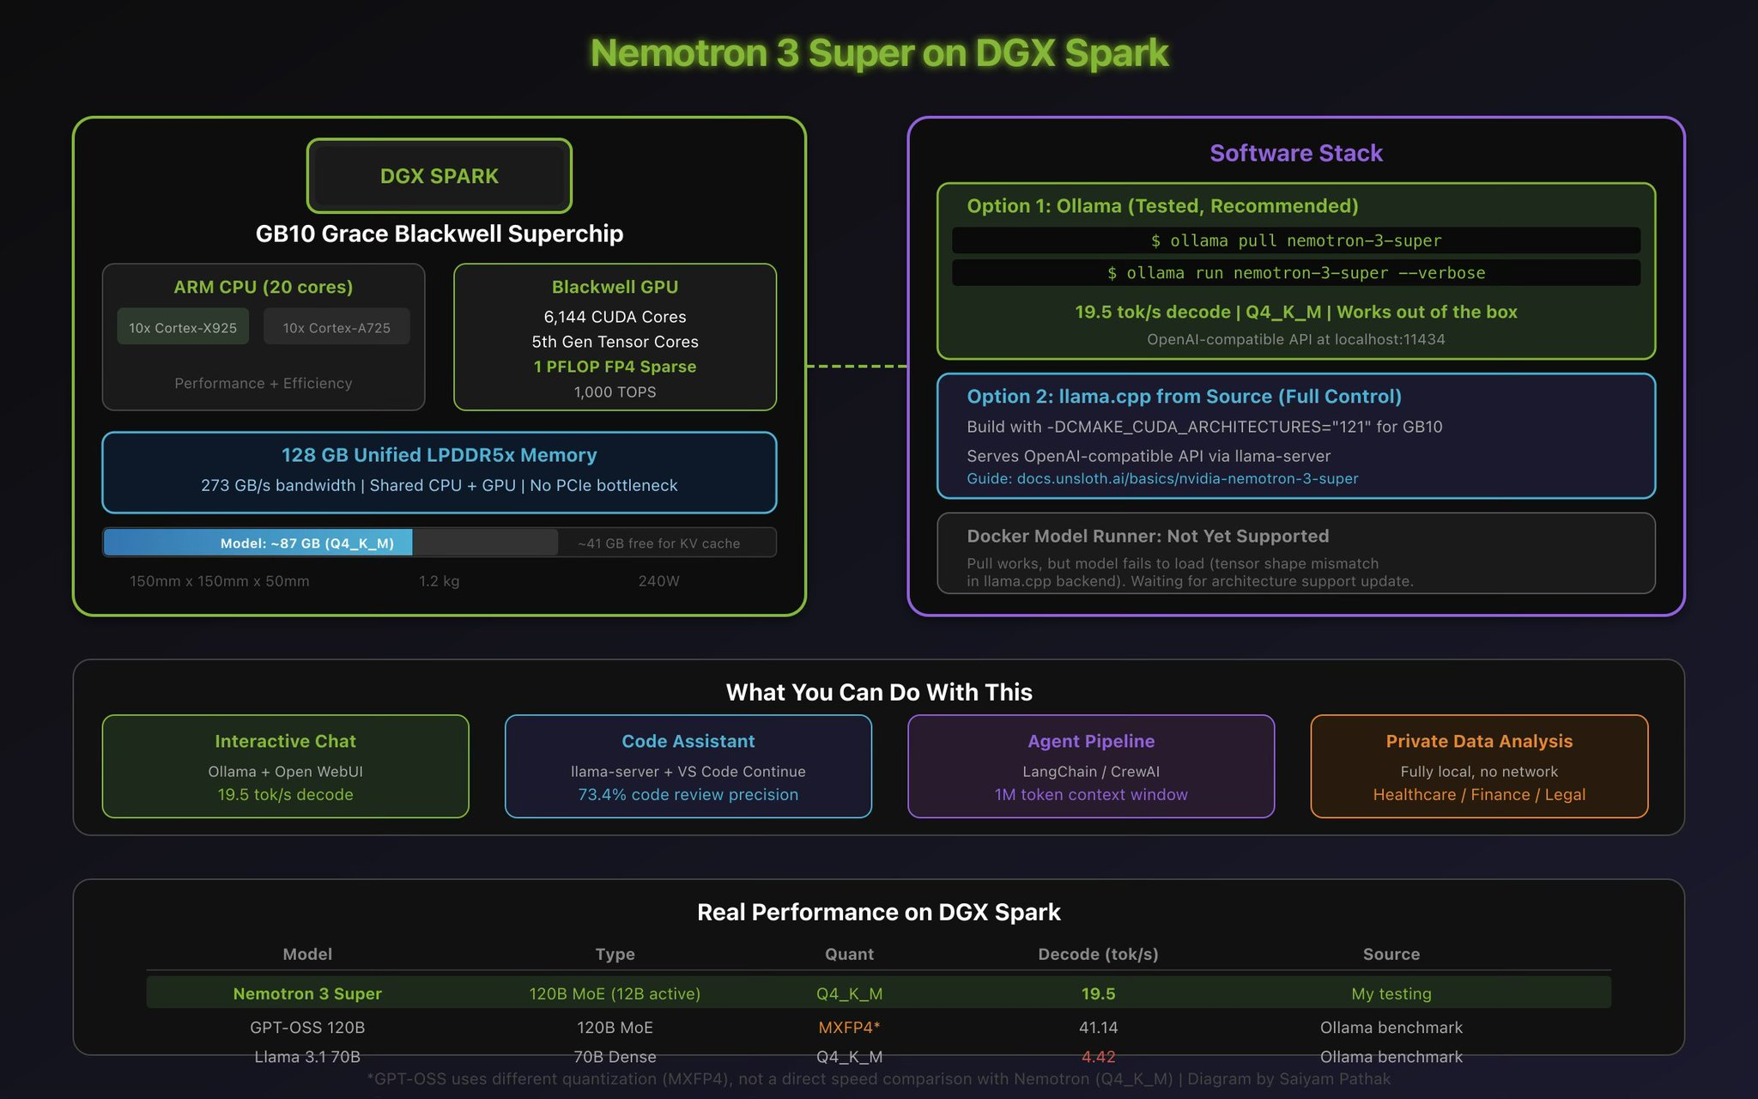Click the 240W power value
The image size is (1758, 1099).
pos(658,581)
